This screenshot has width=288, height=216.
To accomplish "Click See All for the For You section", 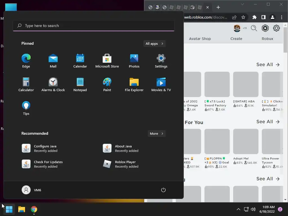I will coord(268,122).
